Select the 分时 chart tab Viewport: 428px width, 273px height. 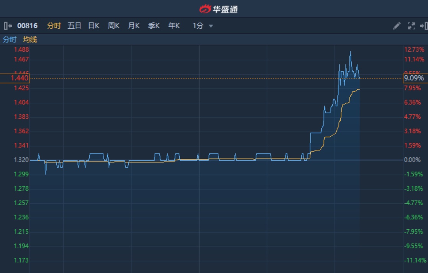tap(54, 26)
